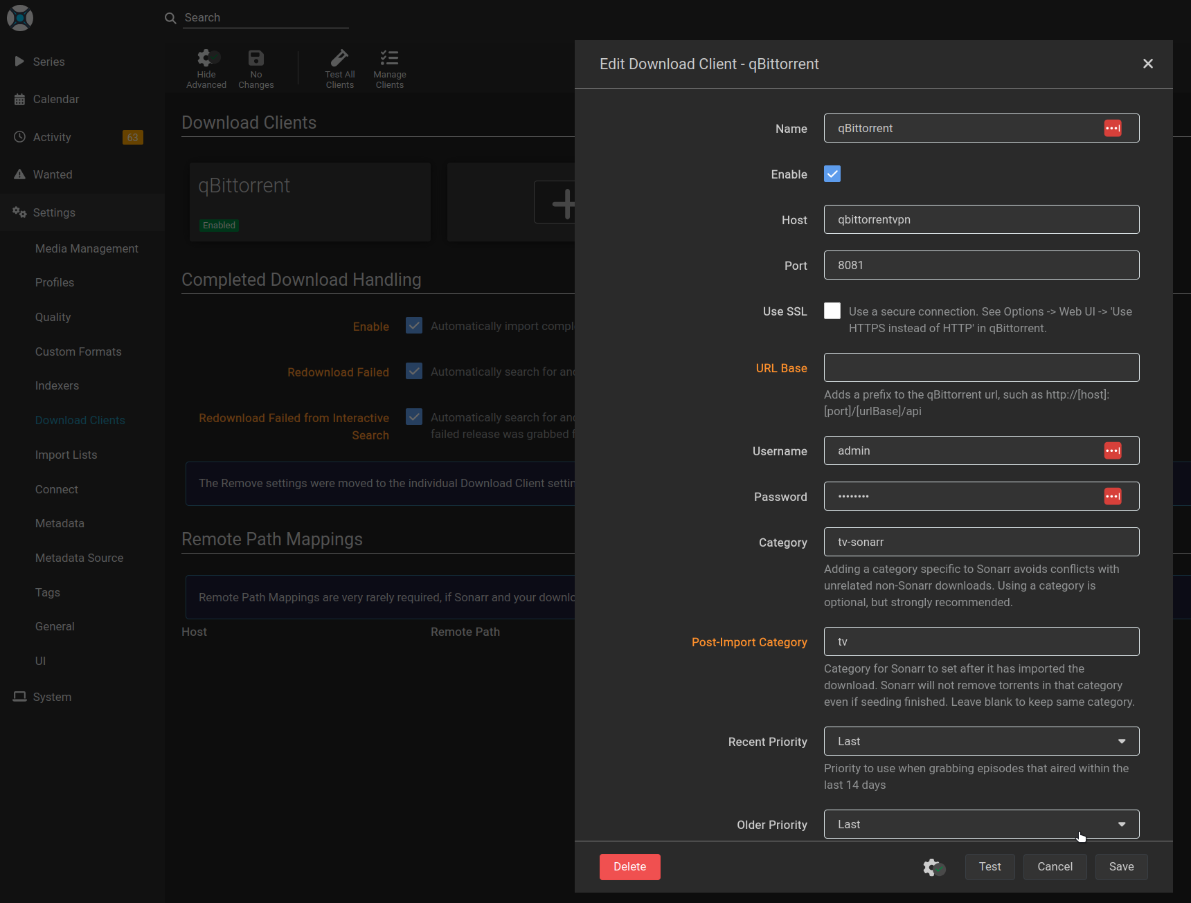This screenshot has height=903, width=1191.
Task: Click the URL Base input field
Action: (981, 367)
